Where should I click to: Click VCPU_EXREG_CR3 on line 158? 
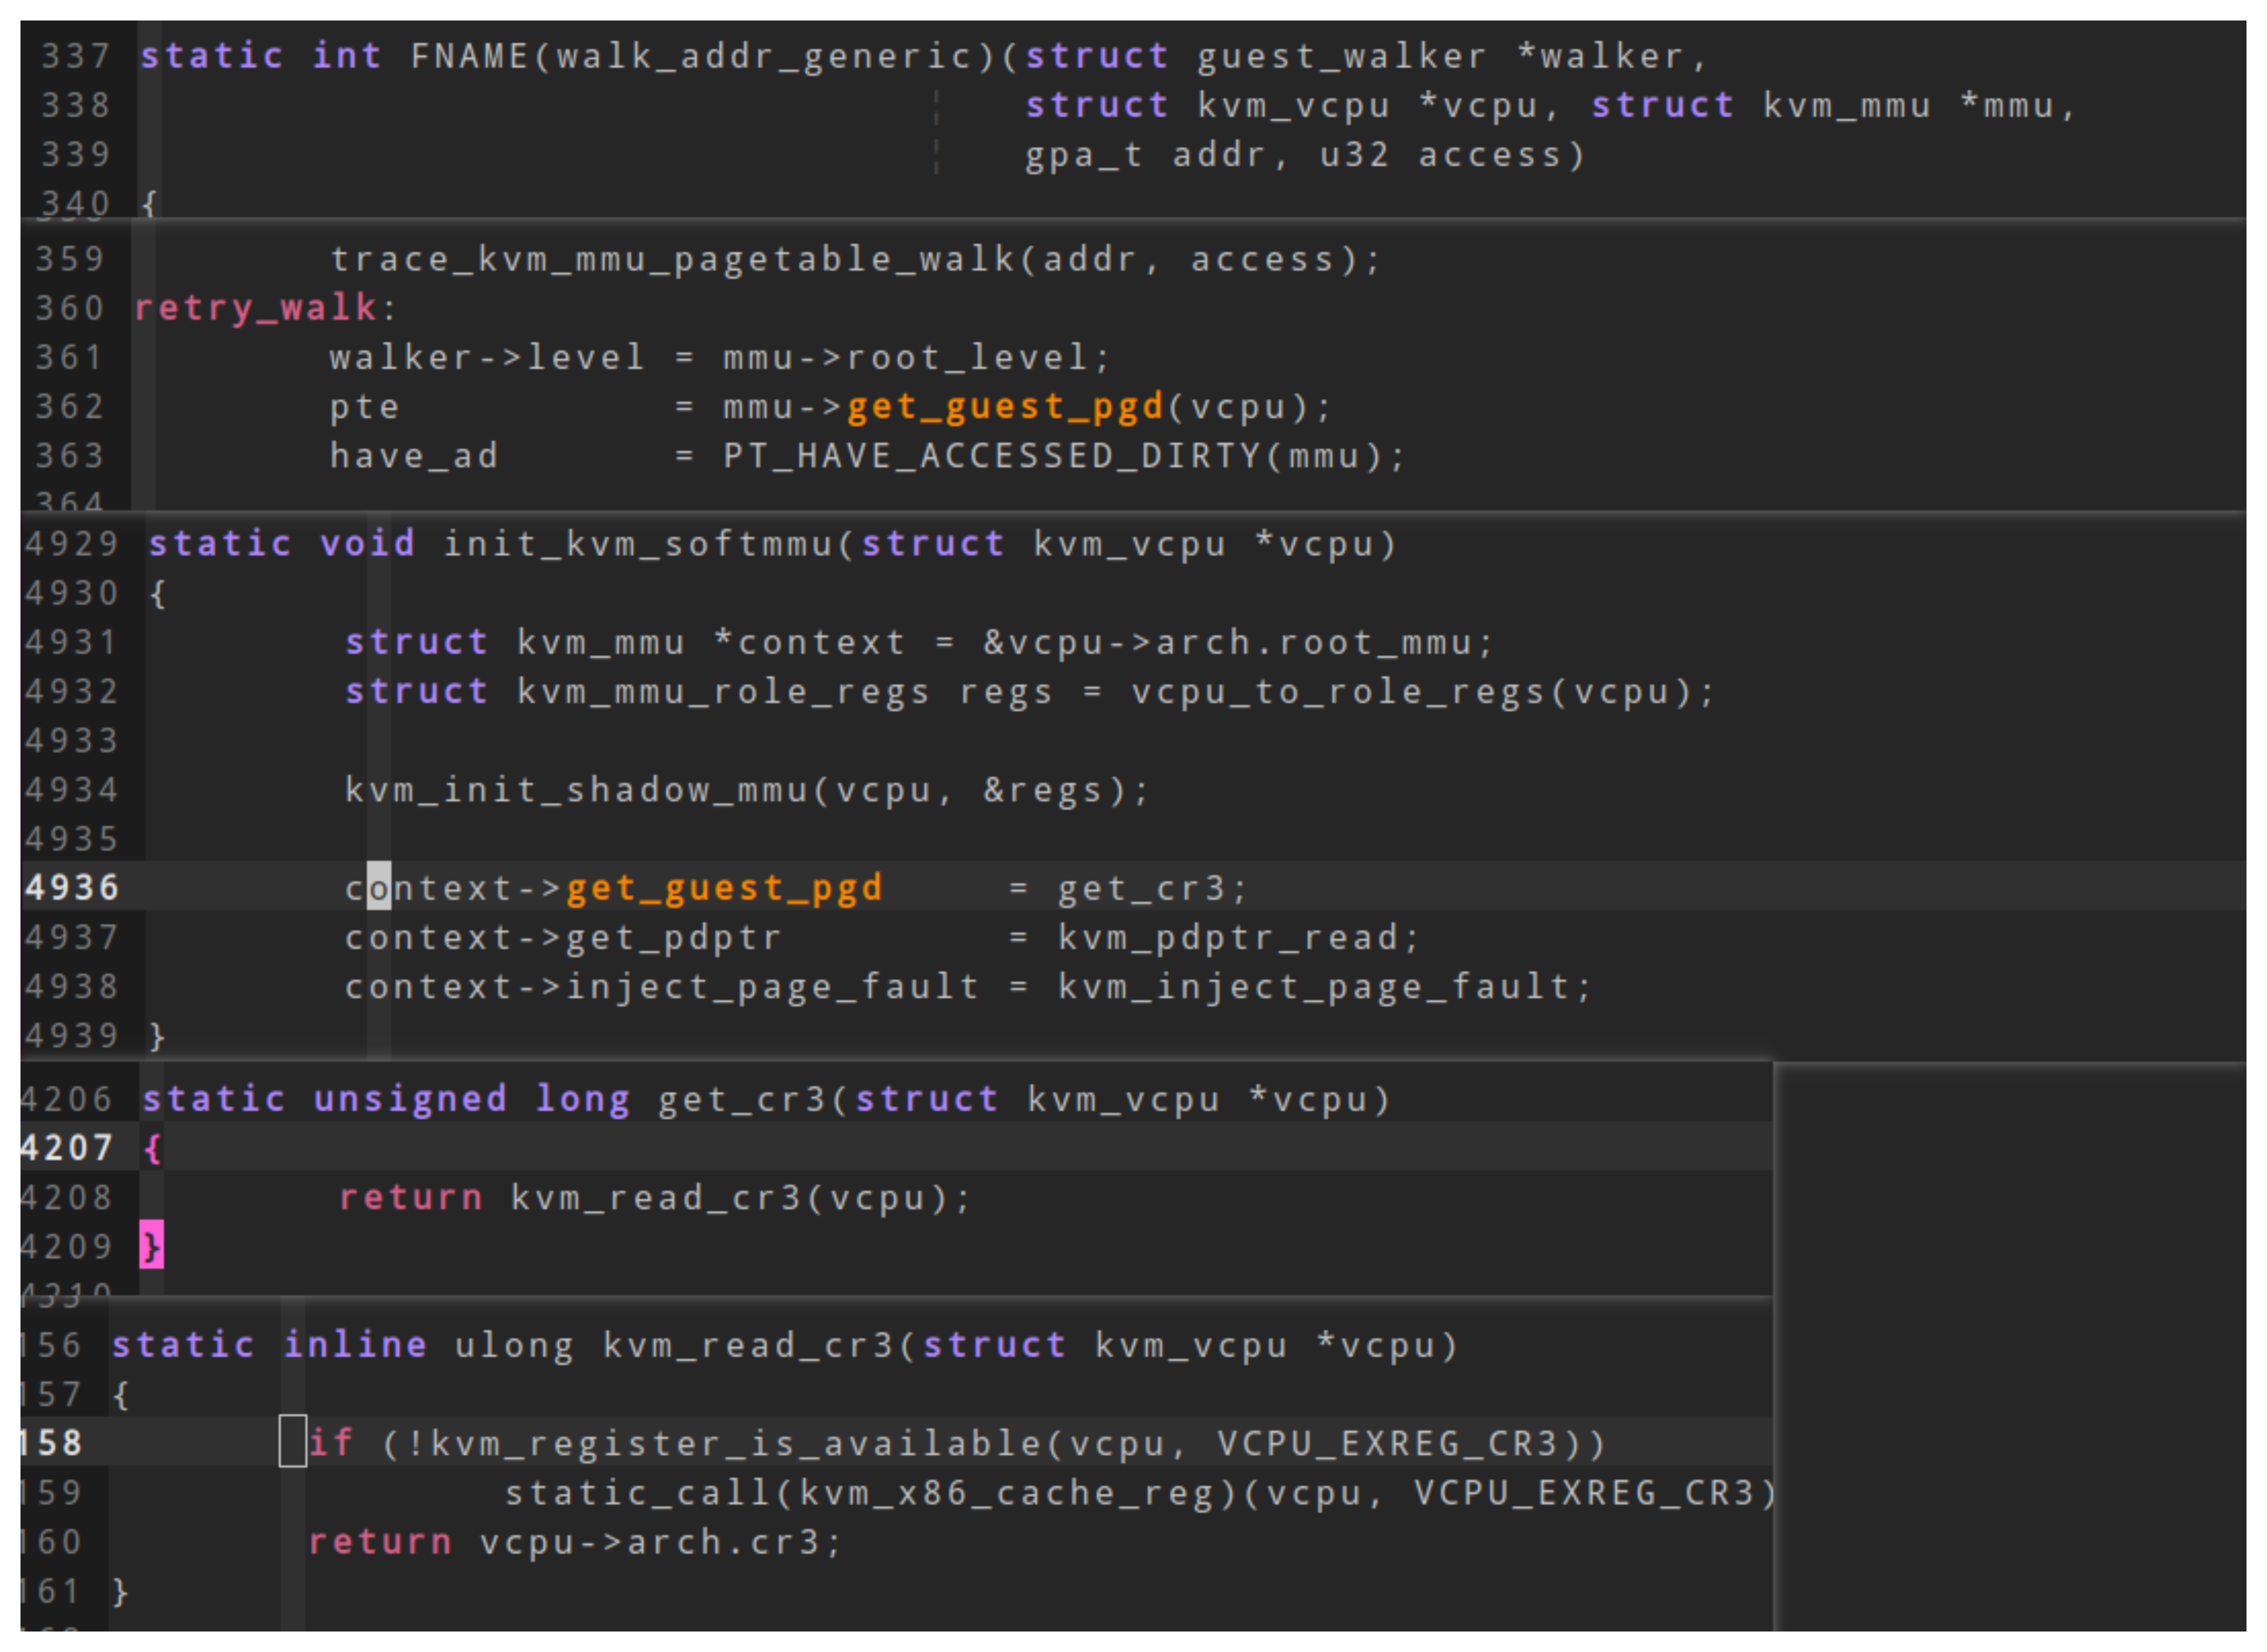click(1388, 1443)
